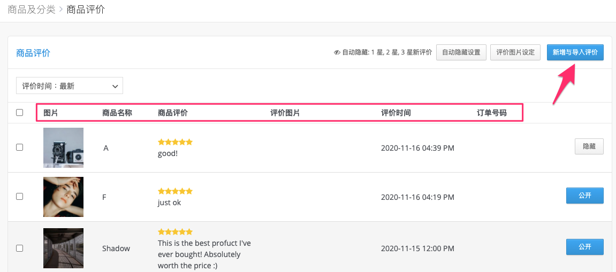616x272 pixels.
Task: Hide product A's review with the 隐藏 button
Action: [589, 146]
